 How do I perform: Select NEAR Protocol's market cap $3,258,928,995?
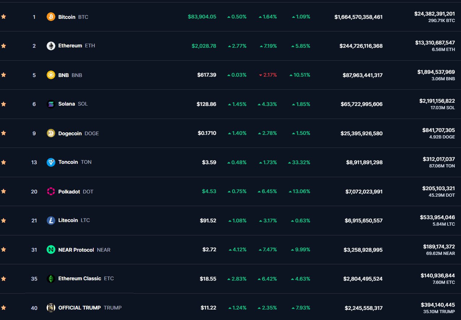[364, 250]
